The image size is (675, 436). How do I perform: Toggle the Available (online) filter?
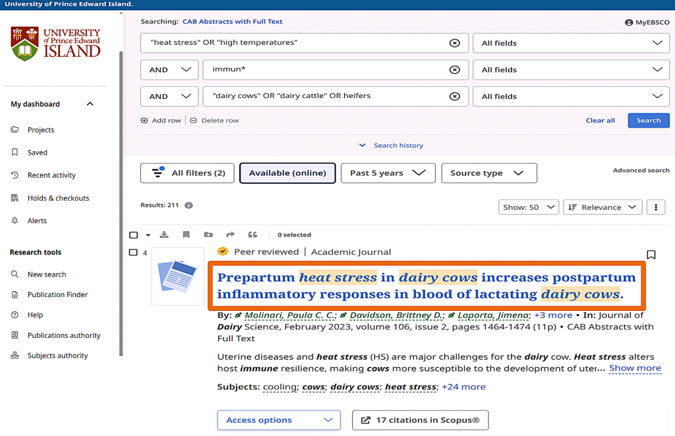[287, 173]
